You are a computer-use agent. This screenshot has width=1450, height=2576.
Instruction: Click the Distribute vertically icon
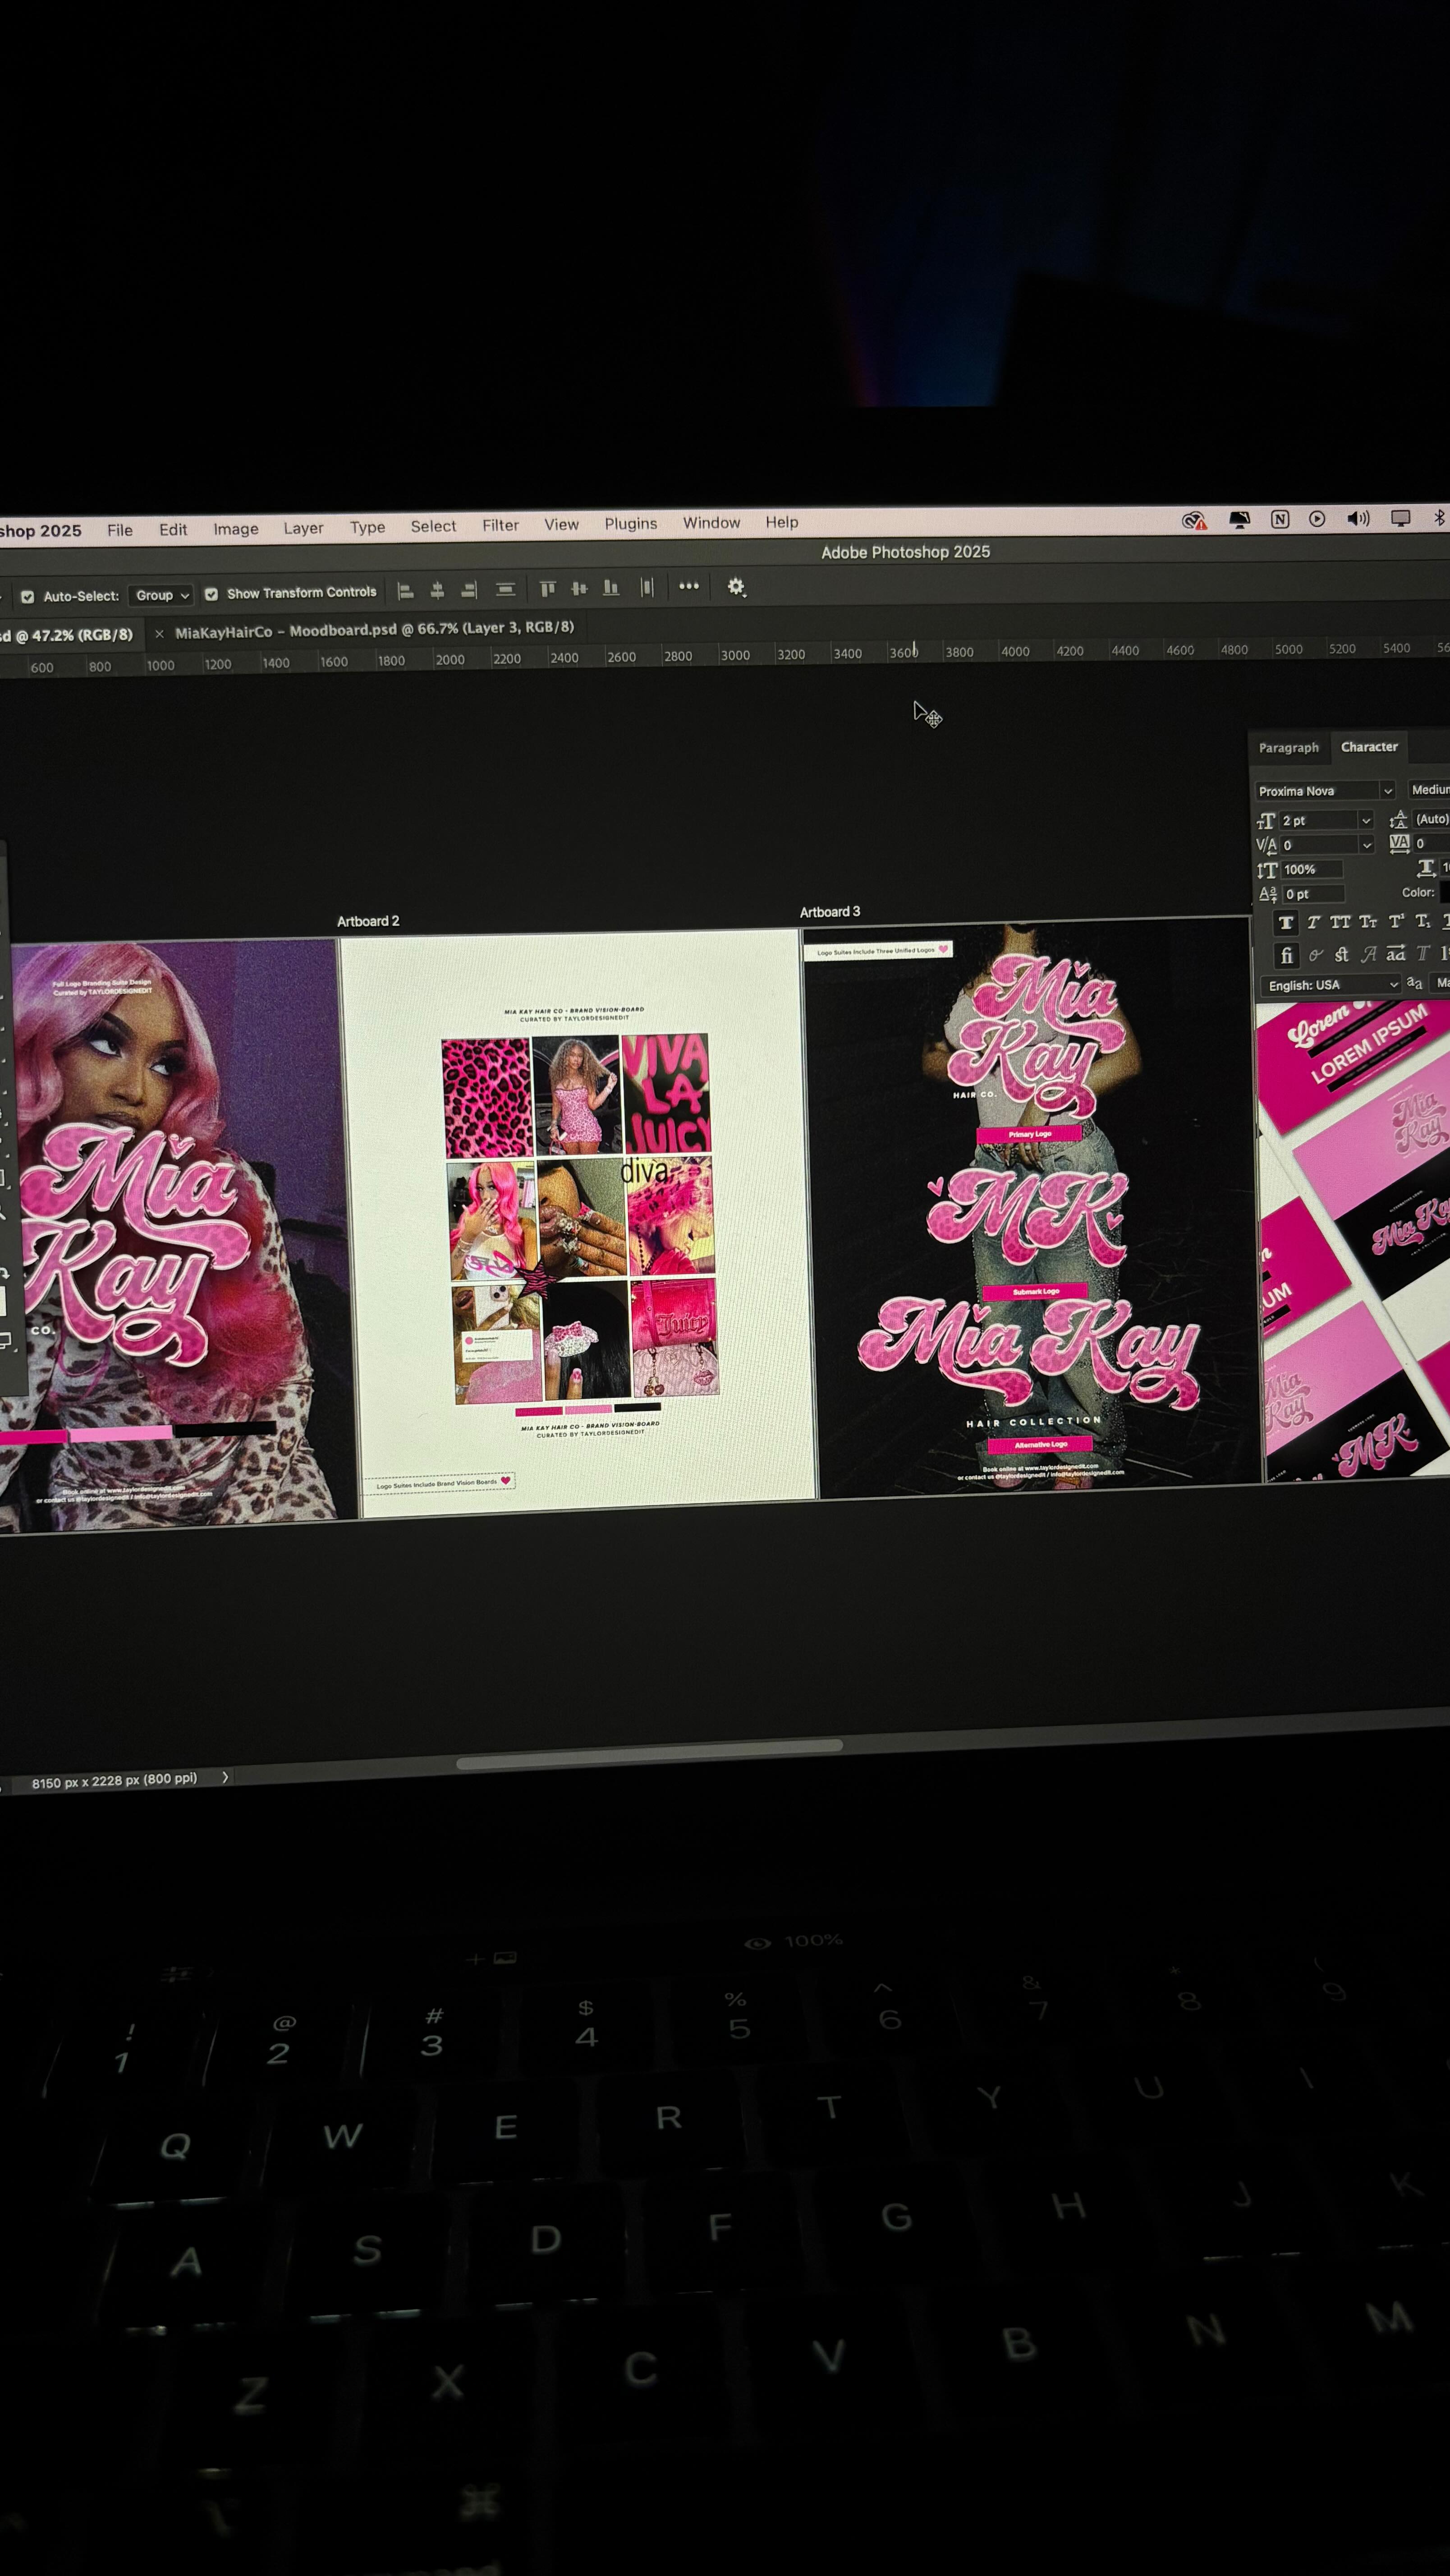point(505,590)
